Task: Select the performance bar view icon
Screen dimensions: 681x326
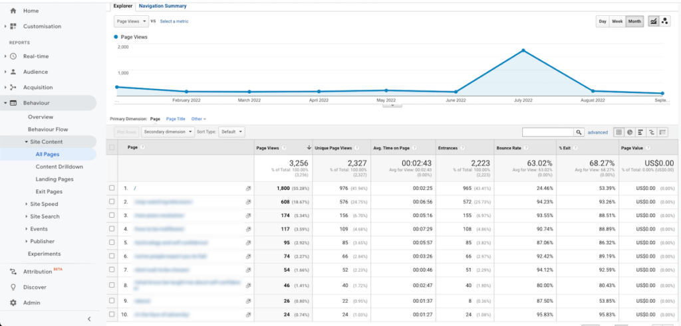Action: click(x=640, y=132)
